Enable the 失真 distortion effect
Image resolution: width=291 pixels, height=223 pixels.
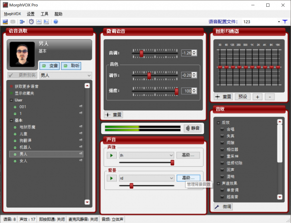(222, 136)
